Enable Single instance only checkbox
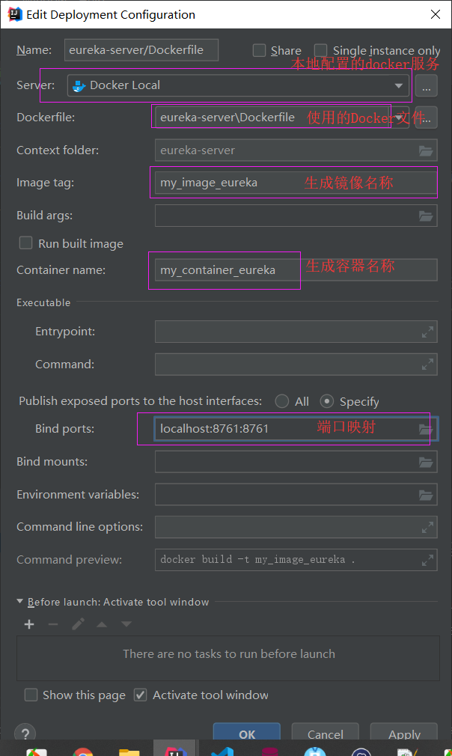The width and height of the screenshot is (452, 756). click(x=320, y=51)
